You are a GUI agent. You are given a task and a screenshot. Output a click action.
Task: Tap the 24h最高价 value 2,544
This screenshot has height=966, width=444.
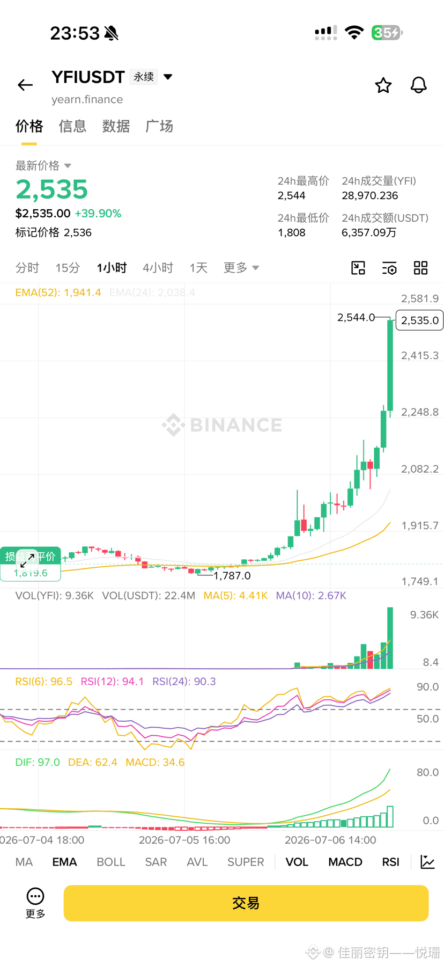pos(292,195)
